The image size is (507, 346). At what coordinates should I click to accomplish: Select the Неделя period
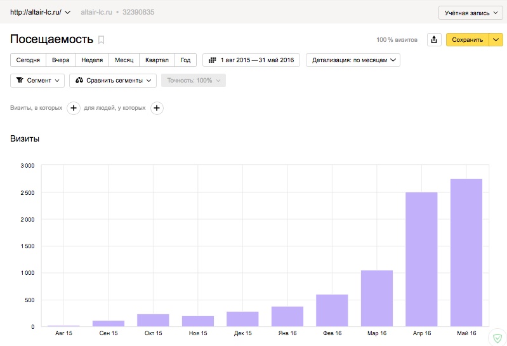pyautogui.click(x=92, y=60)
